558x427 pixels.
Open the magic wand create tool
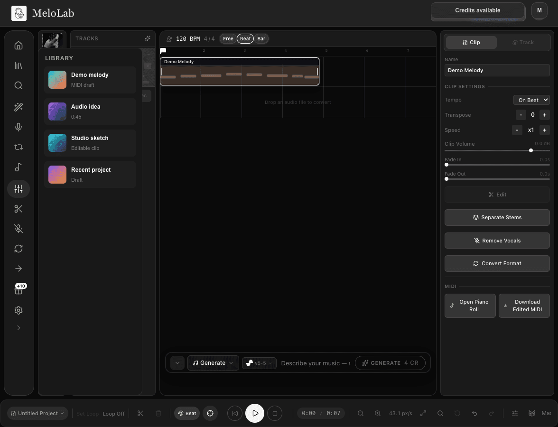(x=19, y=107)
